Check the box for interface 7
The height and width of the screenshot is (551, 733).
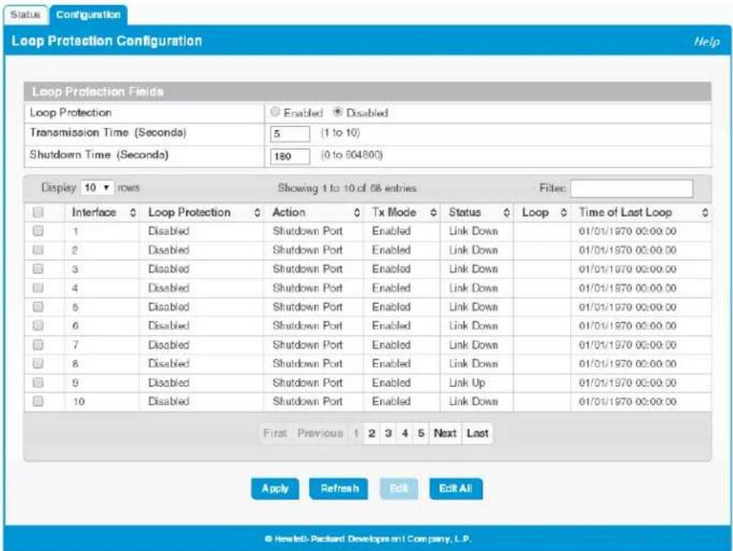click(38, 345)
